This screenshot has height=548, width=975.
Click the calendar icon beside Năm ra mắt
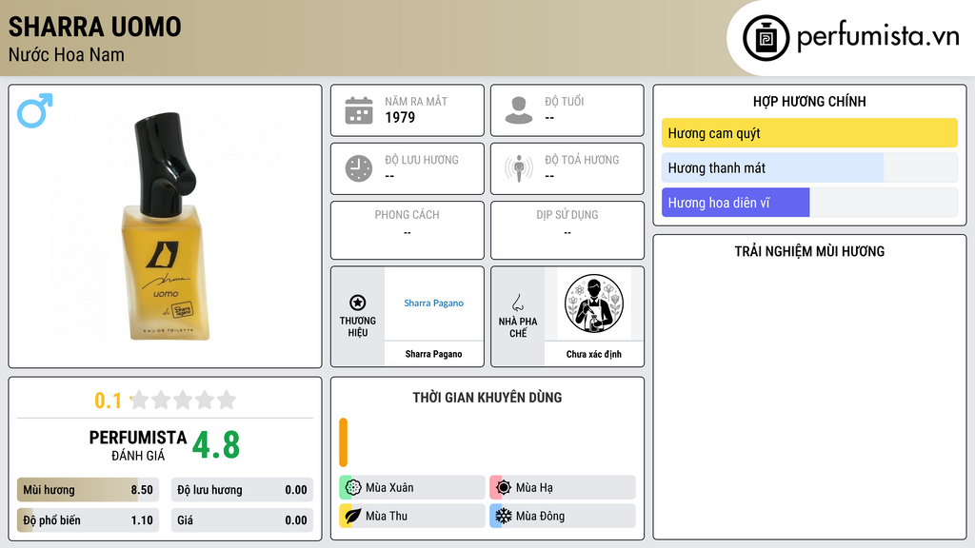tap(359, 110)
